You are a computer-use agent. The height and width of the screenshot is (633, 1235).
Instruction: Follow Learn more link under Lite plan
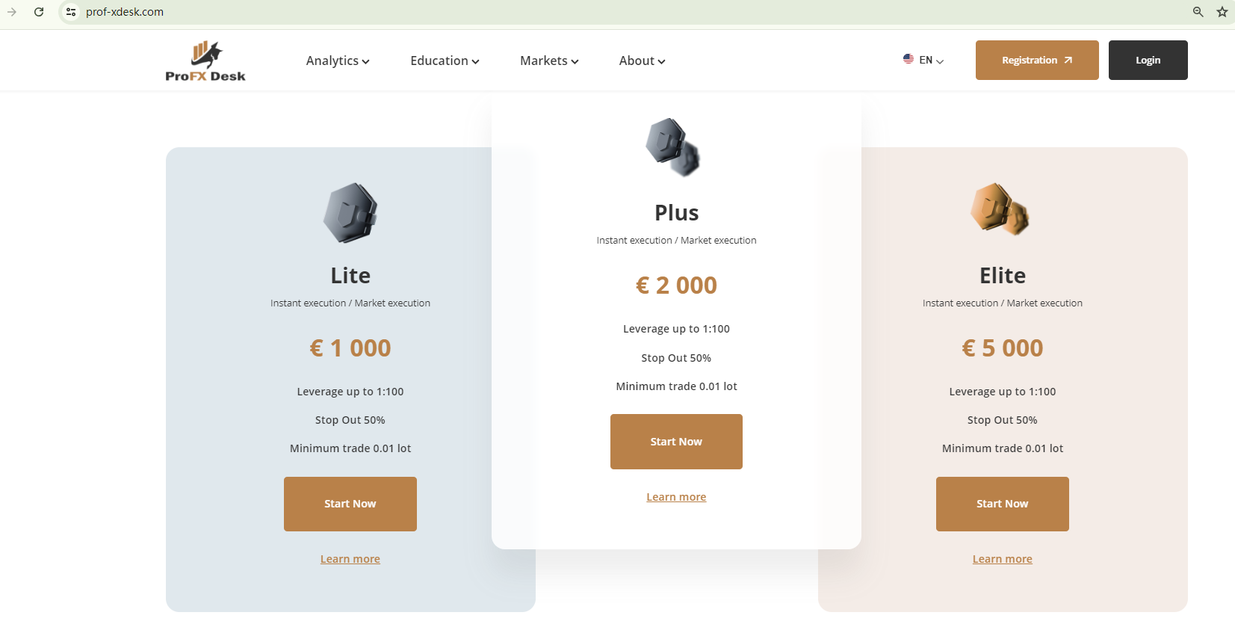(x=350, y=559)
